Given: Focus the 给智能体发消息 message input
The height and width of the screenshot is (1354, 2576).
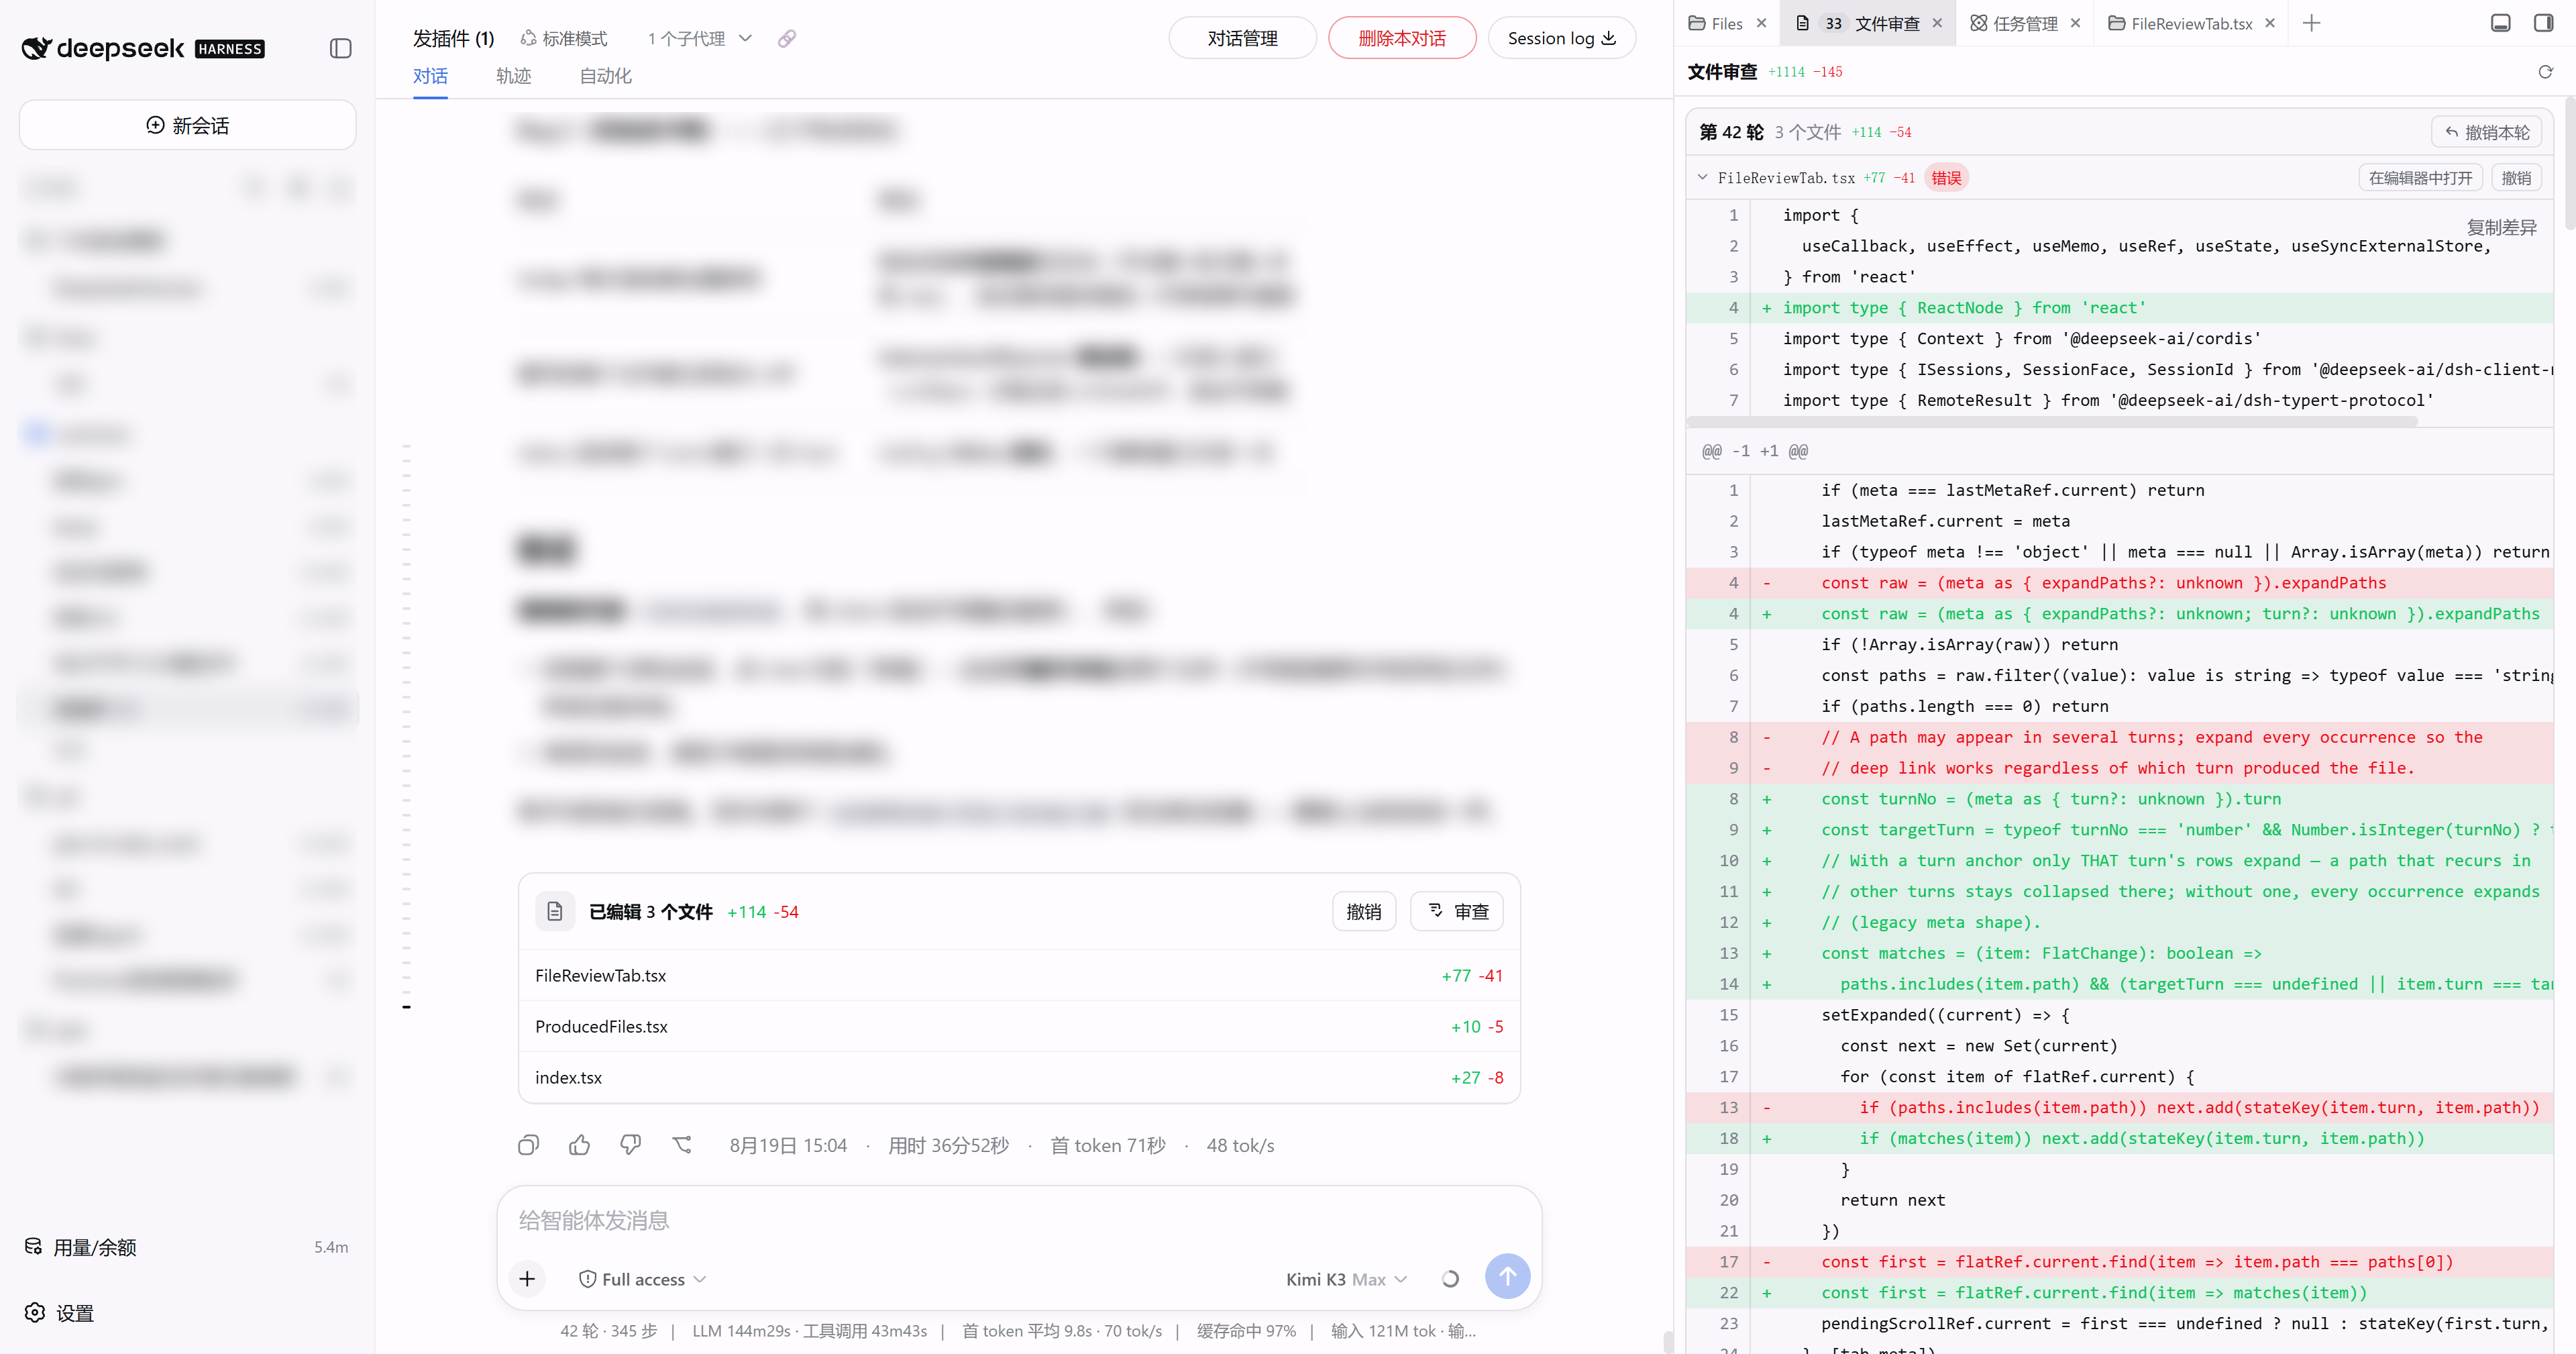Looking at the screenshot, I should [x=1019, y=1220].
